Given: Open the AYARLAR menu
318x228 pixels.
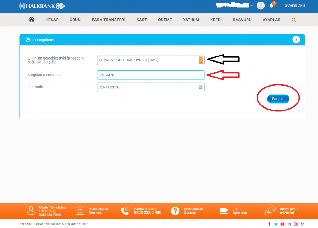Looking at the screenshot, I should point(271,20).
